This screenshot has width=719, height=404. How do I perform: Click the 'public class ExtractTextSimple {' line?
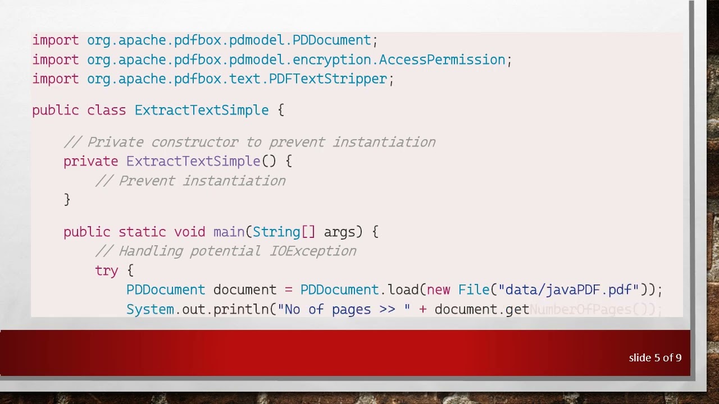pyautogui.click(x=158, y=110)
